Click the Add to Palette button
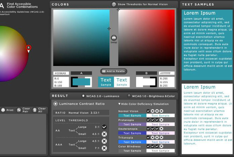234x157 pixels. click(x=114, y=71)
